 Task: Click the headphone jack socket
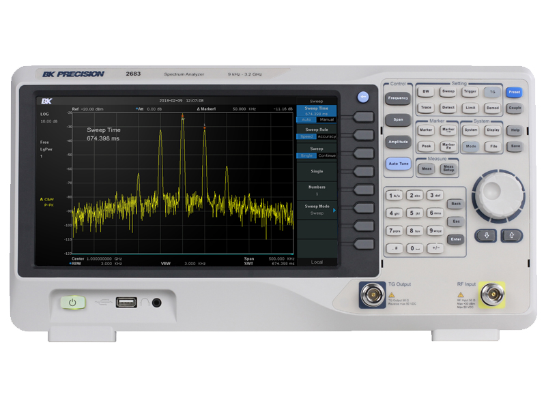tap(156, 301)
